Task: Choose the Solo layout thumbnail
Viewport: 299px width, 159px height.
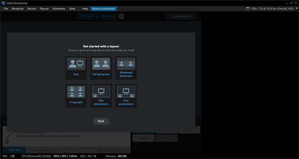Action: 76,68
